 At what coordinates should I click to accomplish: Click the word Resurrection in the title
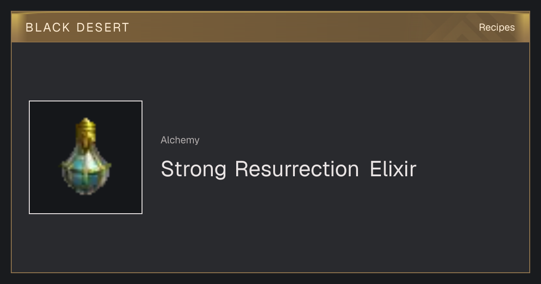point(297,169)
